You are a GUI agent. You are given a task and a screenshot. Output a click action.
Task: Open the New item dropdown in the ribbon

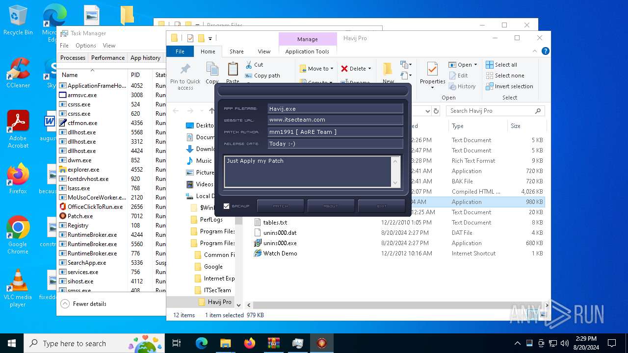point(405,65)
